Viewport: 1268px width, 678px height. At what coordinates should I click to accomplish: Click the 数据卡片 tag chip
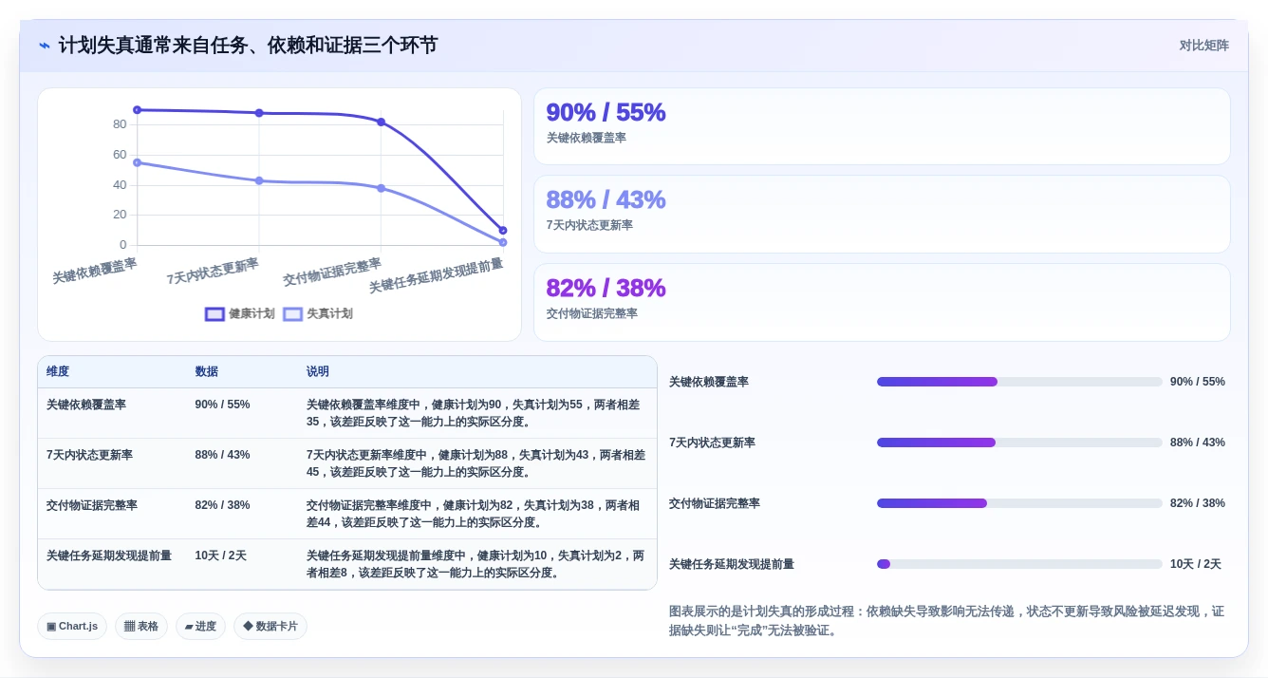click(x=270, y=626)
